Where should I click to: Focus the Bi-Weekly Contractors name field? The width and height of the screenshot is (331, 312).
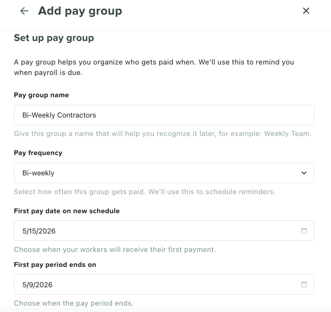tap(164, 115)
